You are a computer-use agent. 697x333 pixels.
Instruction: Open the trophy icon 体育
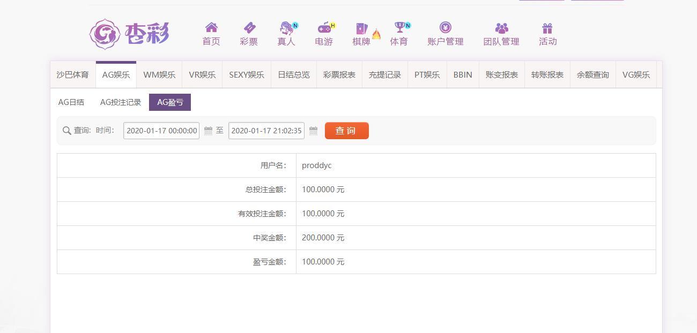tap(399, 28)
